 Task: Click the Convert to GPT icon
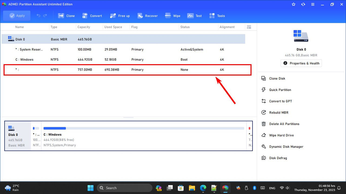(264, 101)
